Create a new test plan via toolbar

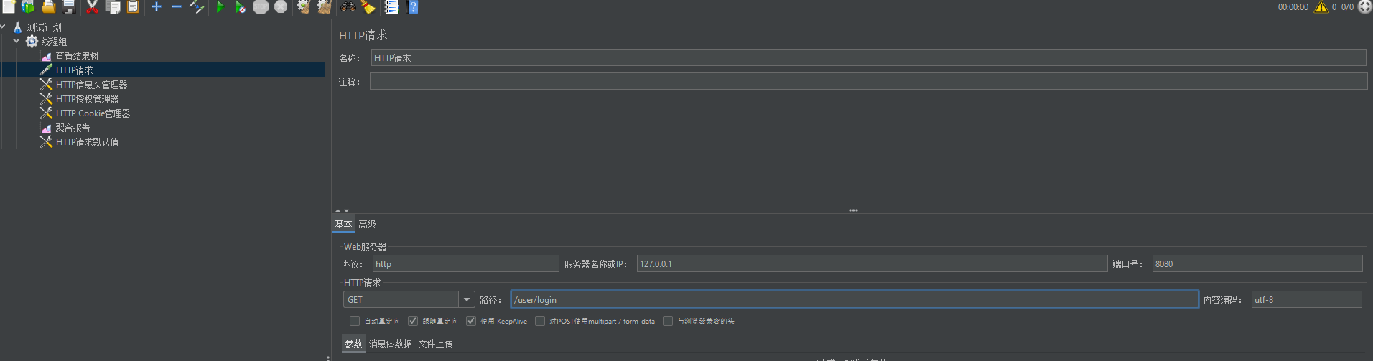(x=8, y=6)
